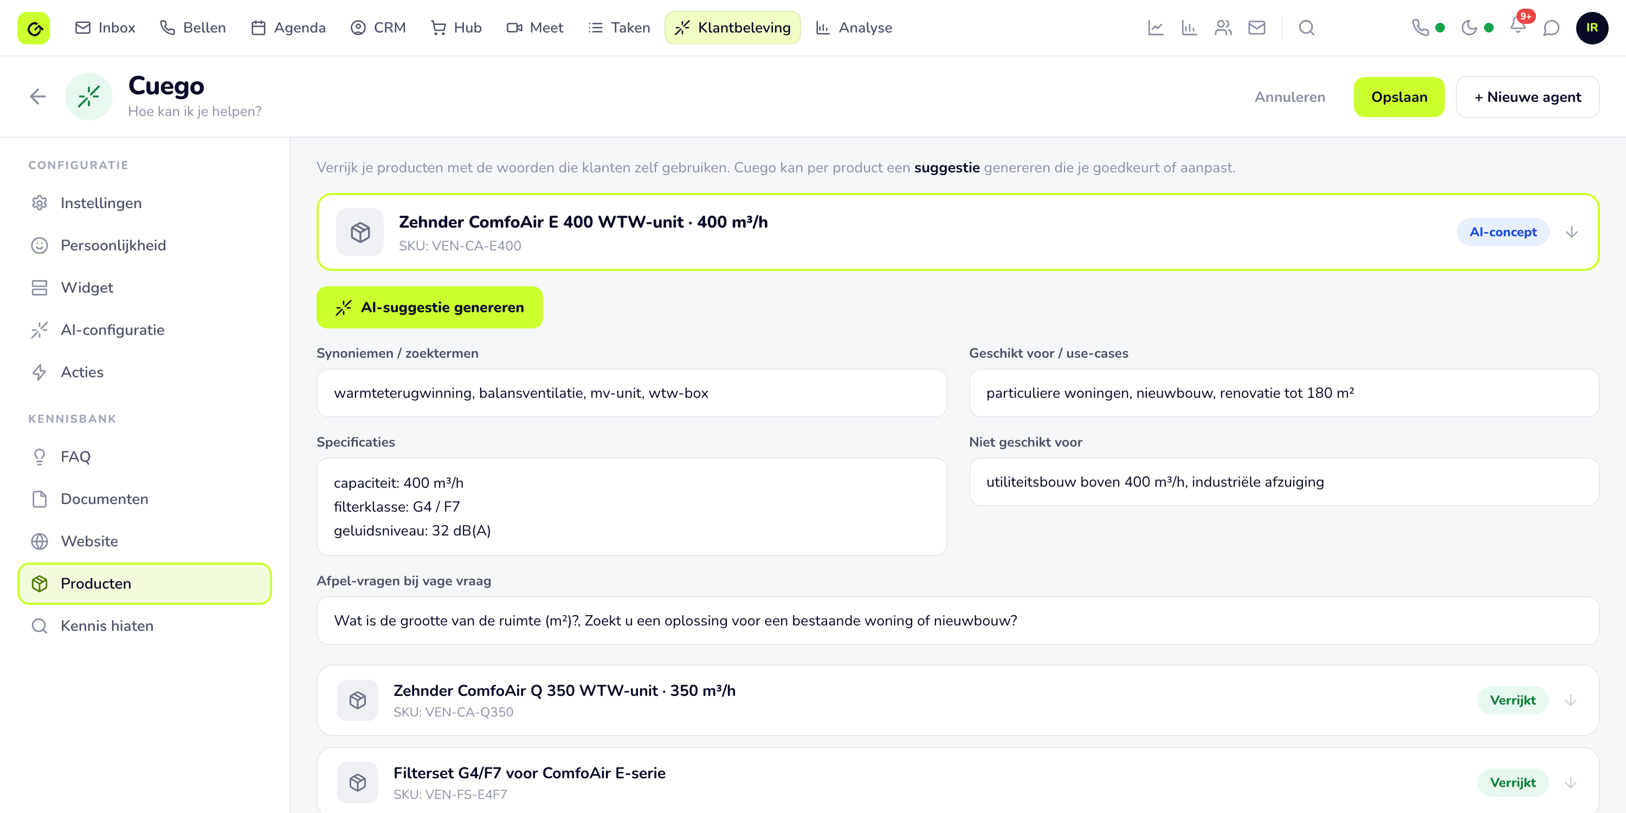Open Kennis hiaten in sidebar

point(145,626)
